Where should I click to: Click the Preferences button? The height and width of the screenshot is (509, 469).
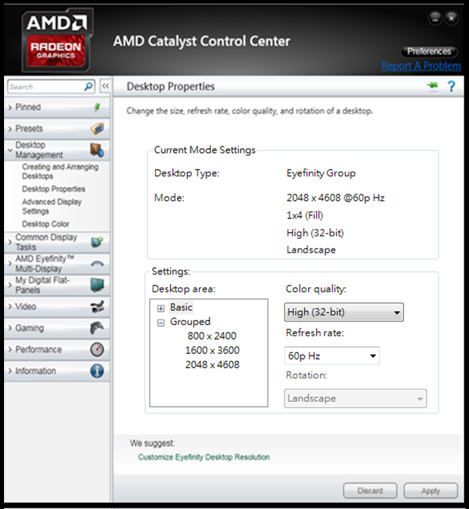coord(429,51)
